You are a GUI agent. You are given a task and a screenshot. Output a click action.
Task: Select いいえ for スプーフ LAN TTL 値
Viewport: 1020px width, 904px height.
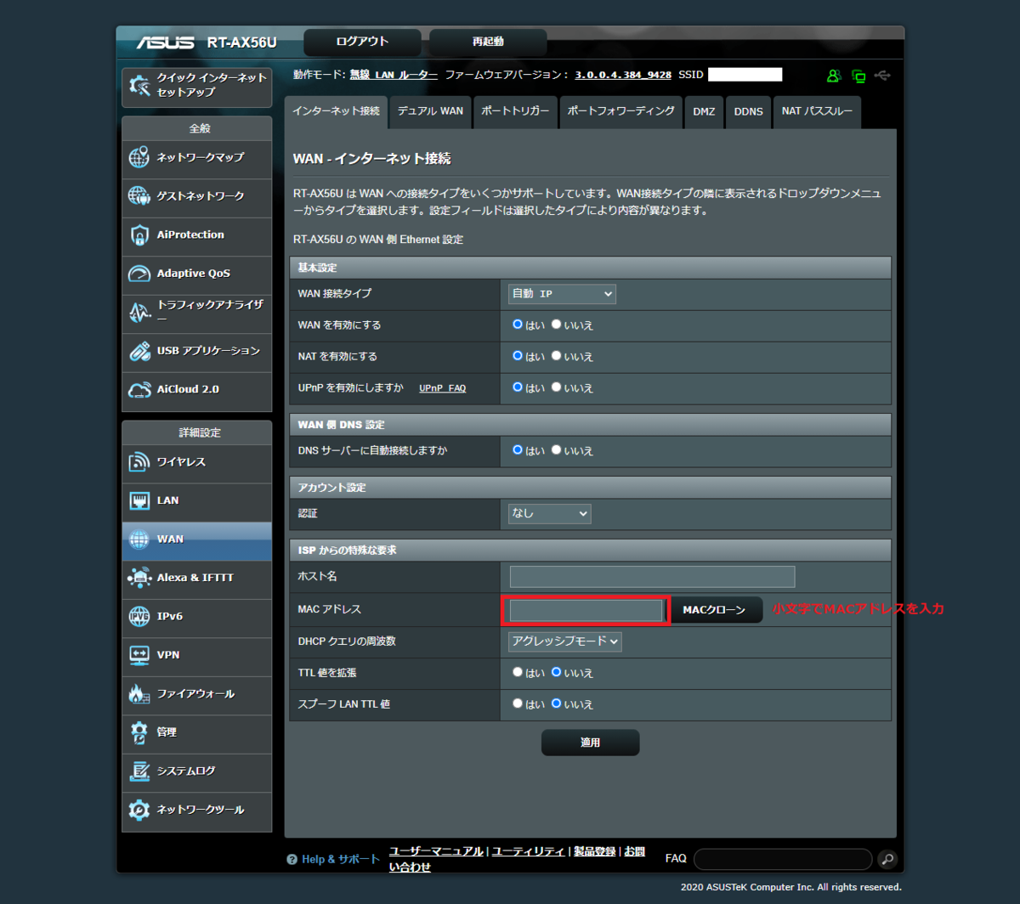click(x=556, y=703)
